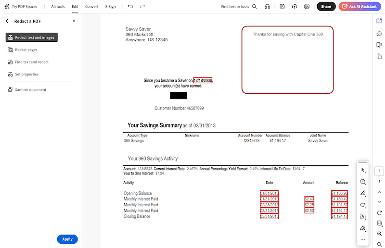
Task: Rotate the page view
Action: 379,213
